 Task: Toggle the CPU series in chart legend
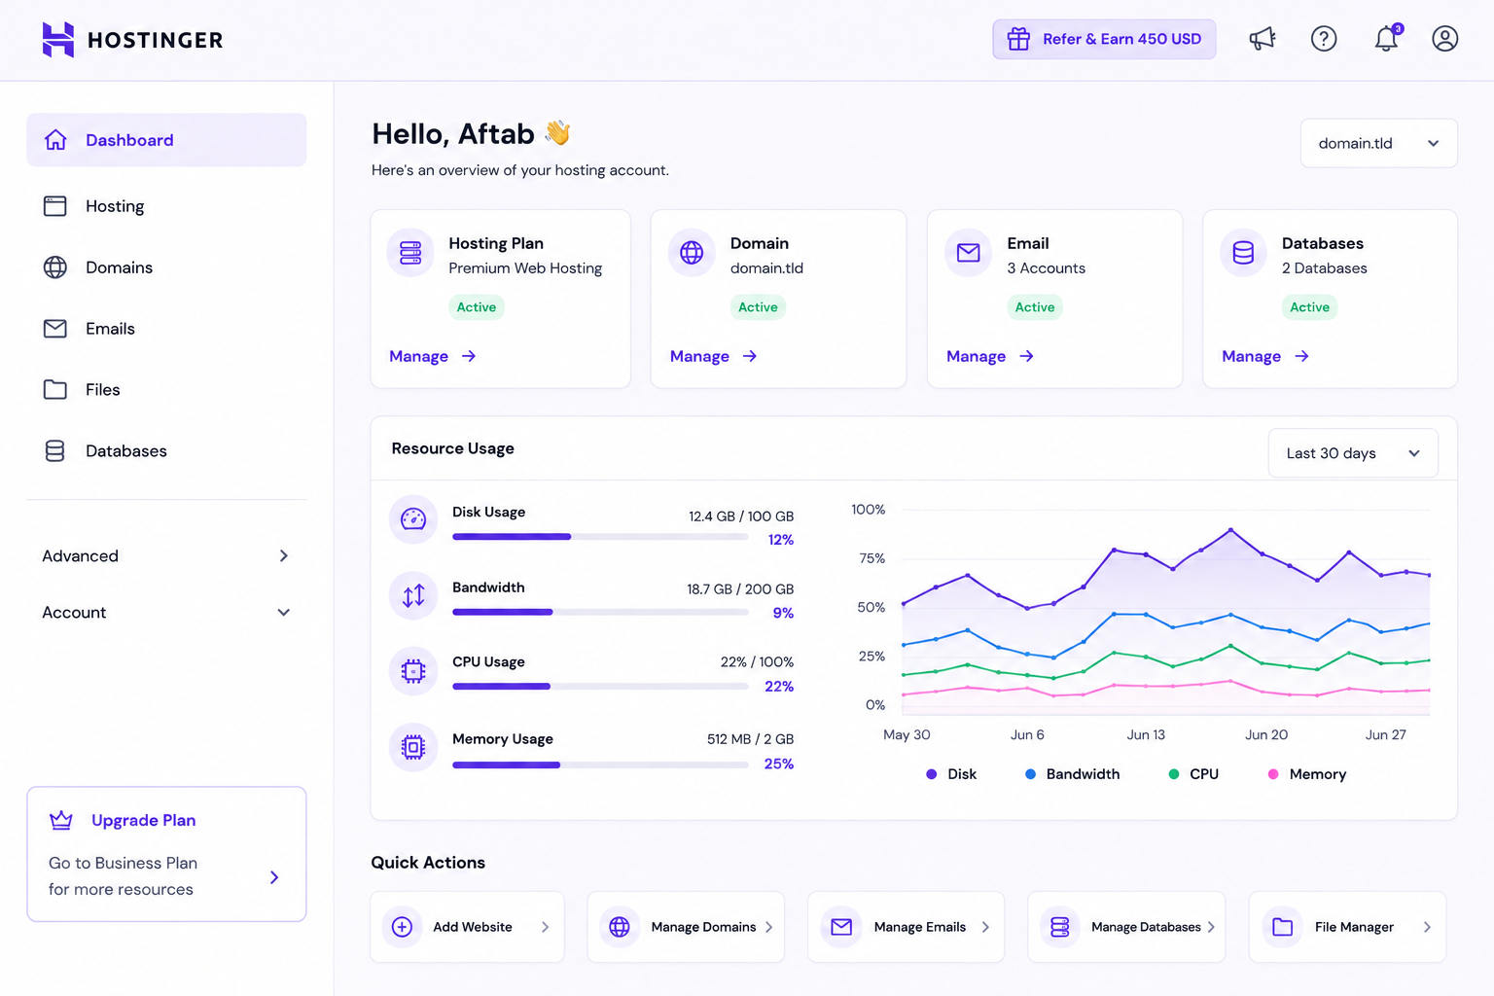point(1193,774)
